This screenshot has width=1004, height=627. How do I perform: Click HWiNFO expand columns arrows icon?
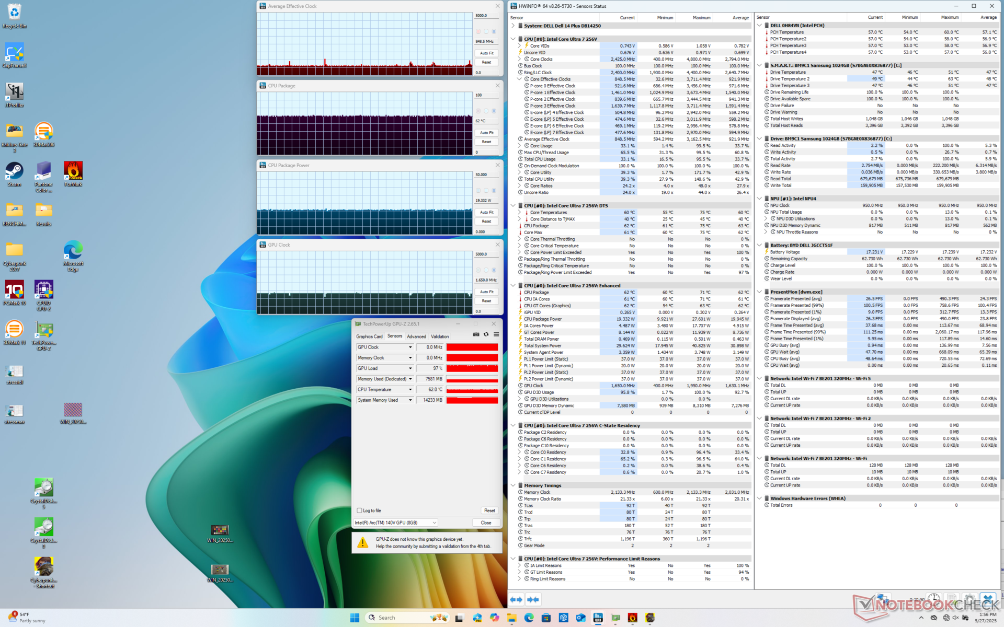click(x=516, y=600)
